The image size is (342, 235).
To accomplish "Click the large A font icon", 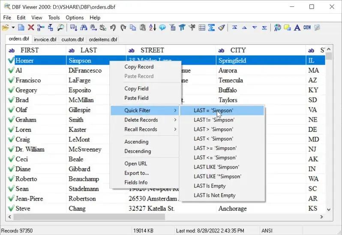I will pos(297,27).
